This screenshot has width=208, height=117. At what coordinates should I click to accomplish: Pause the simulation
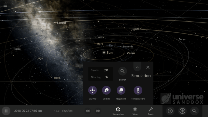[x=6, y=111]
